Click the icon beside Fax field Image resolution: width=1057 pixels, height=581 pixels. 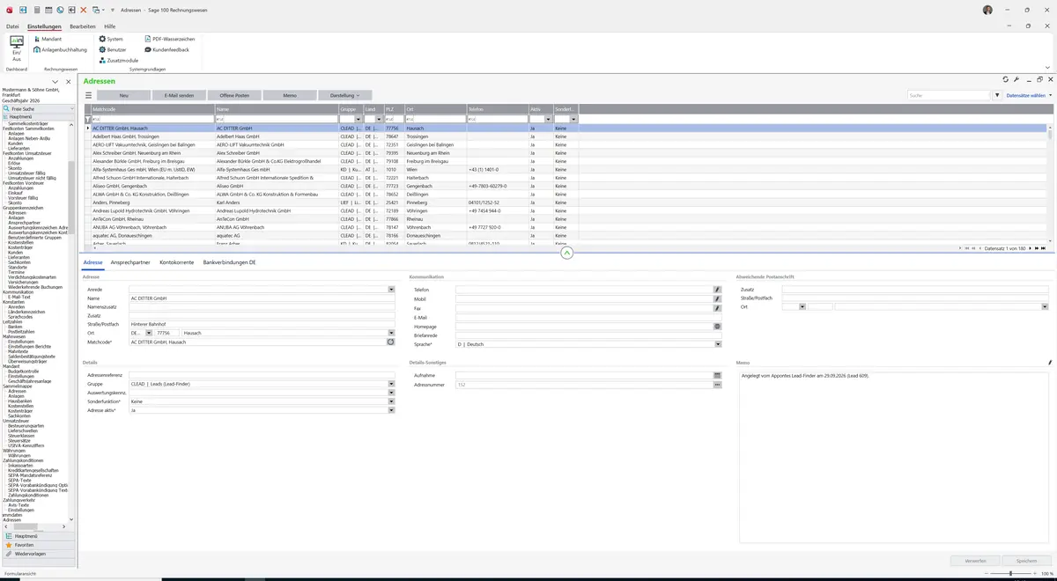(717, 308)
